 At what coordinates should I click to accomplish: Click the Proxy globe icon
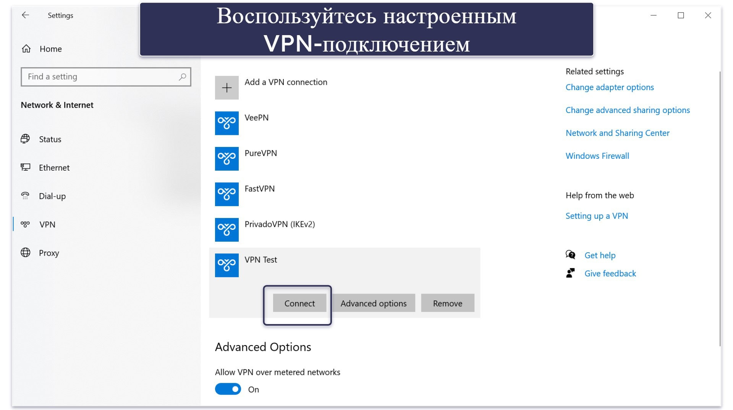coord(25,253)
